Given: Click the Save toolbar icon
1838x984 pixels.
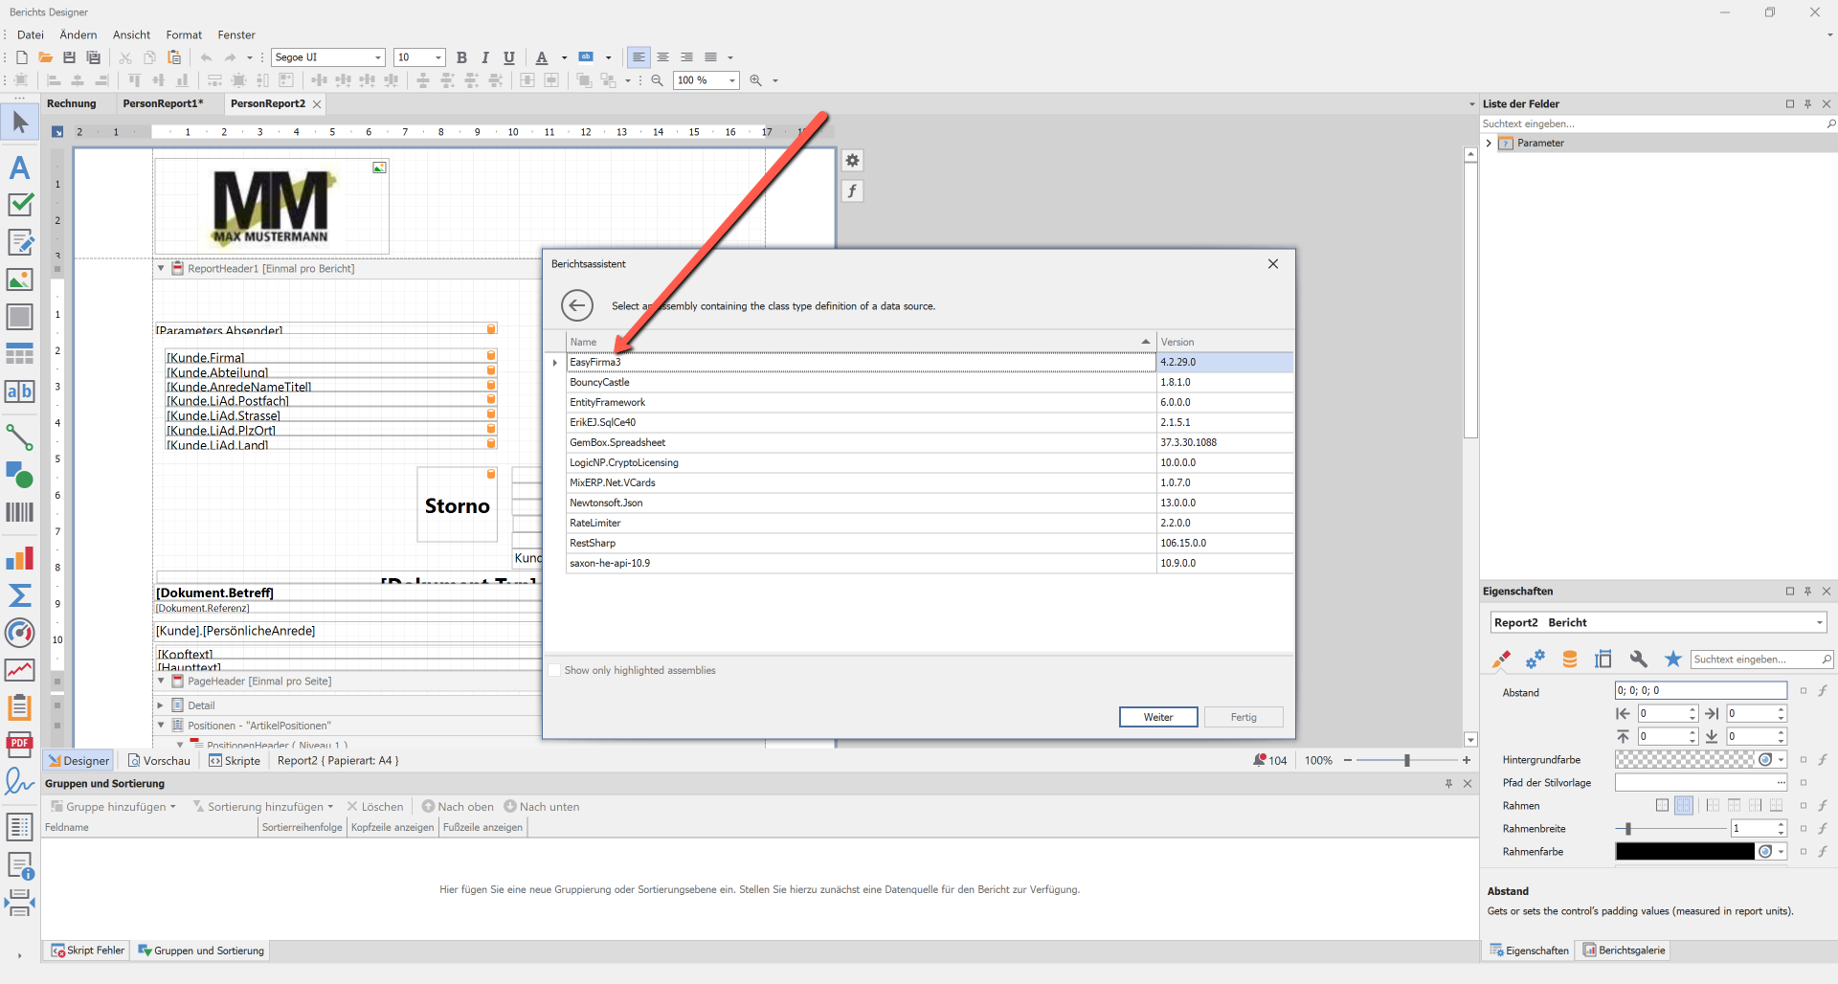Looking at the screenshot, I should click(69, 57).
